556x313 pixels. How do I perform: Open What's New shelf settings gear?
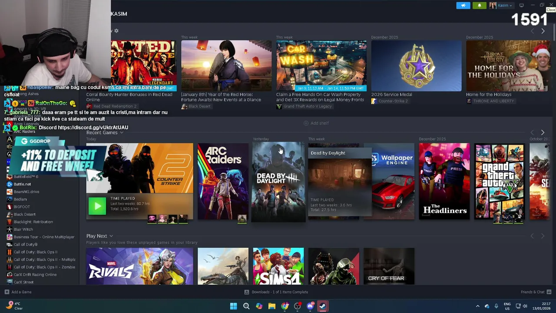116,31
